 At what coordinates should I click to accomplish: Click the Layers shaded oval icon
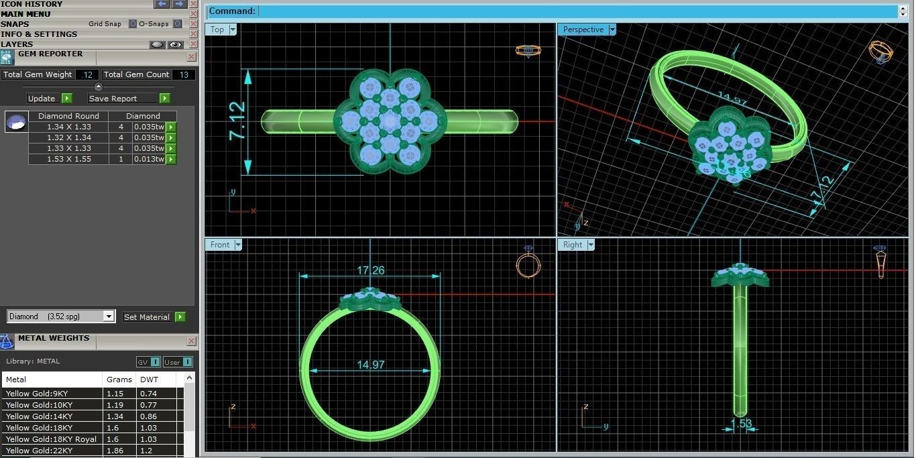pos(157,44)
